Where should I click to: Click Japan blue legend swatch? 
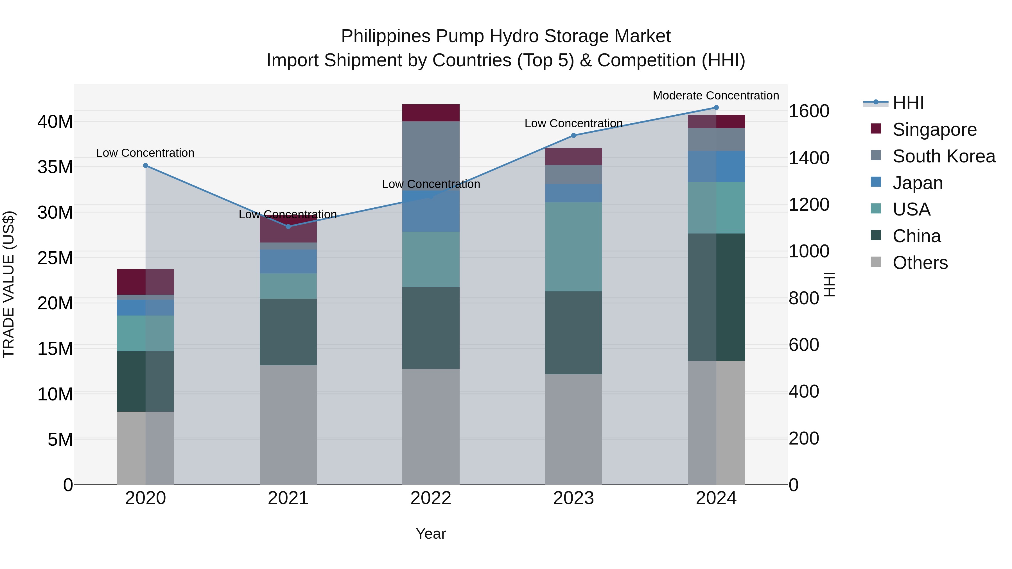[x=876, y=182]
